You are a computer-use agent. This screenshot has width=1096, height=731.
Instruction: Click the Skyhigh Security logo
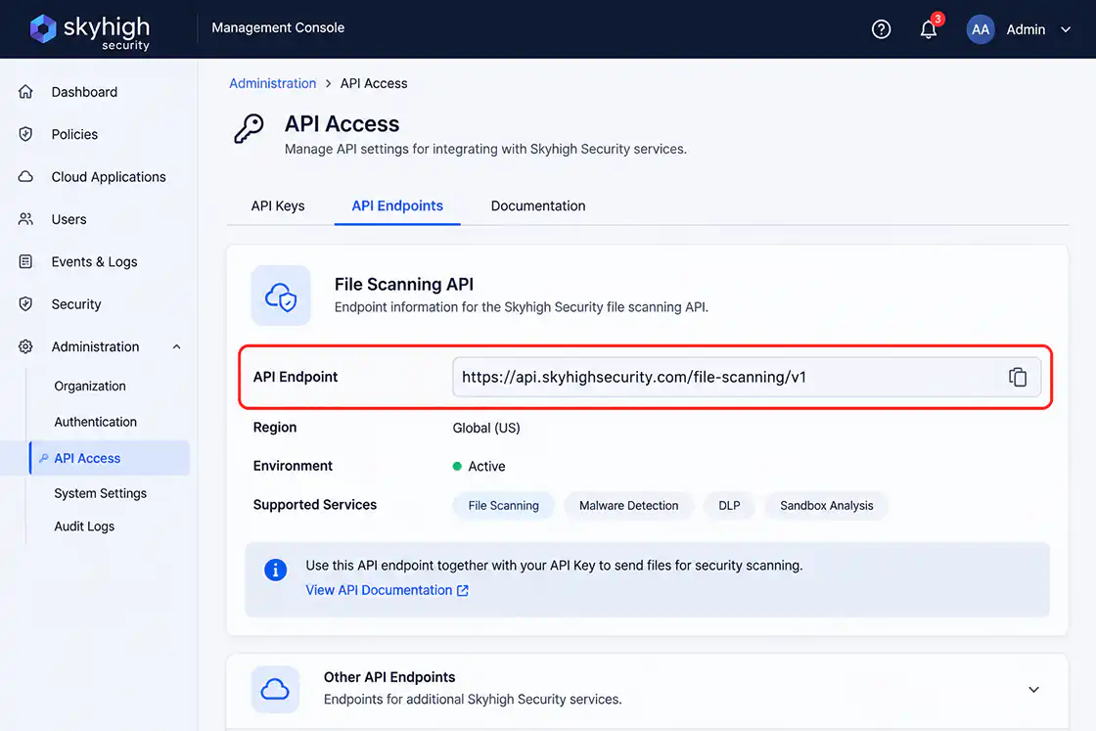coord(89,31)
